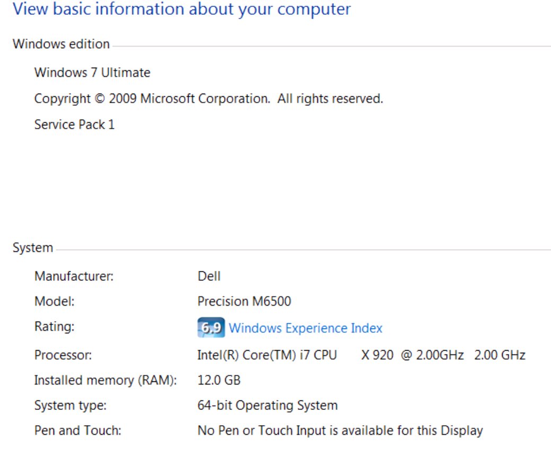This screenshot has height=457, width=551.
Task: Click the Rating label
Action: (x=54, y=327)
